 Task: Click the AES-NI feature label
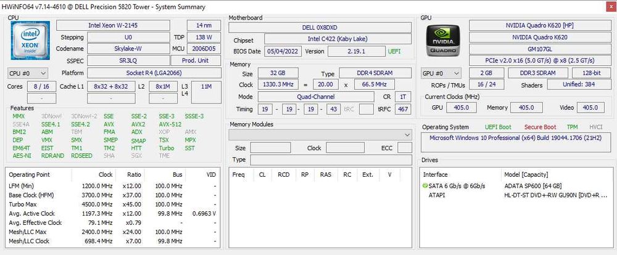coord(22,156)
